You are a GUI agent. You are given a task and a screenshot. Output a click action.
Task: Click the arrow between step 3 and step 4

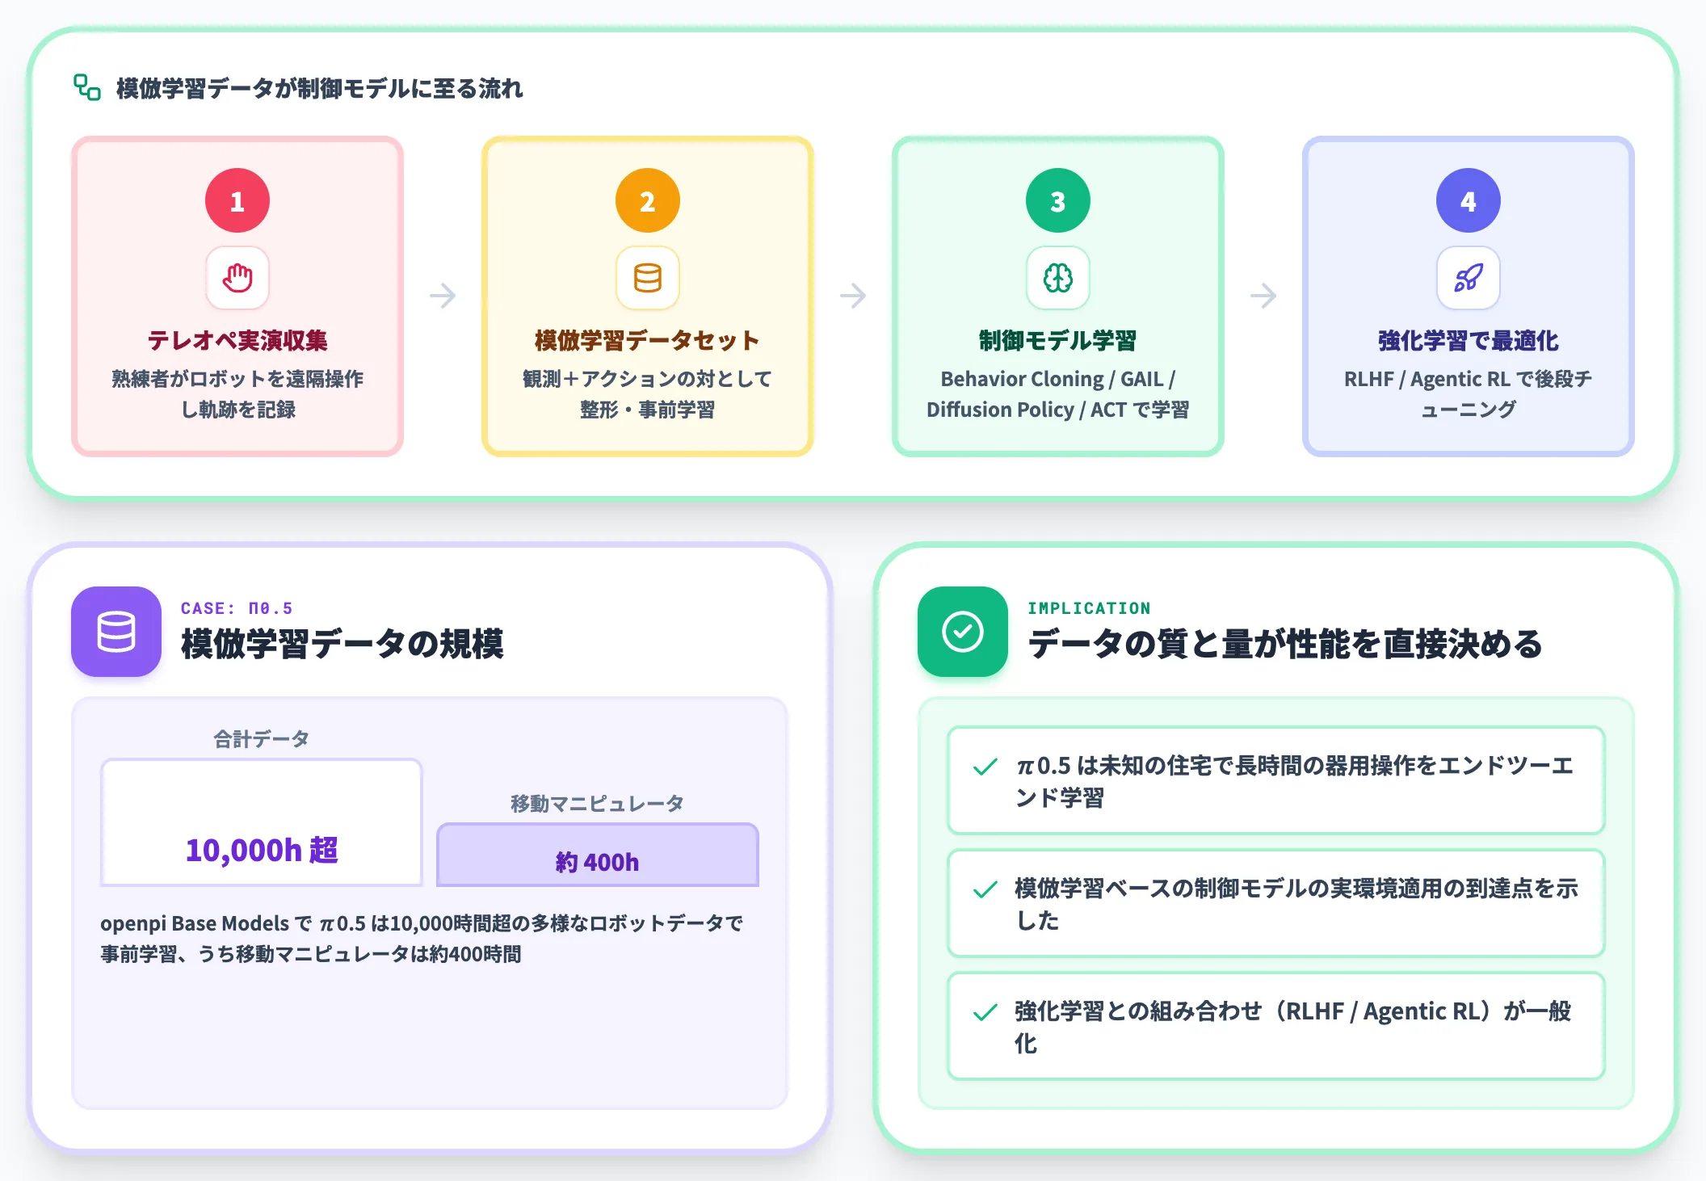[x=1263, y=296]
